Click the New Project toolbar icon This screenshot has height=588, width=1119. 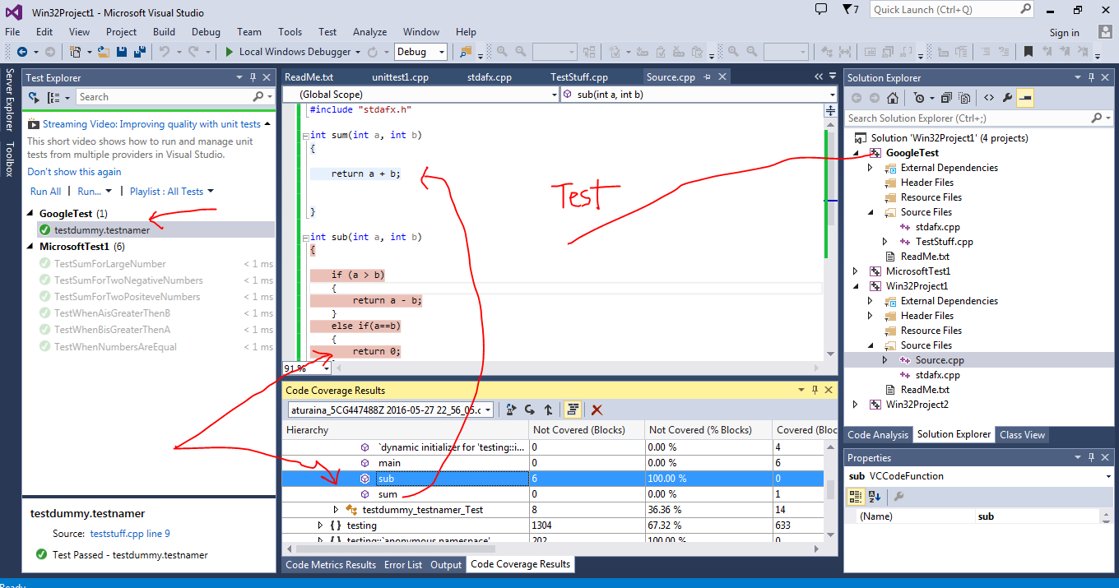click(76, 52)
